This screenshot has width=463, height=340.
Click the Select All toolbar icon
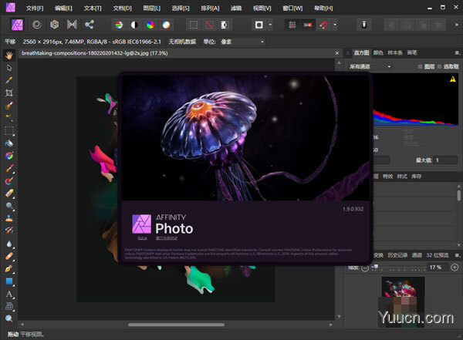194,25
